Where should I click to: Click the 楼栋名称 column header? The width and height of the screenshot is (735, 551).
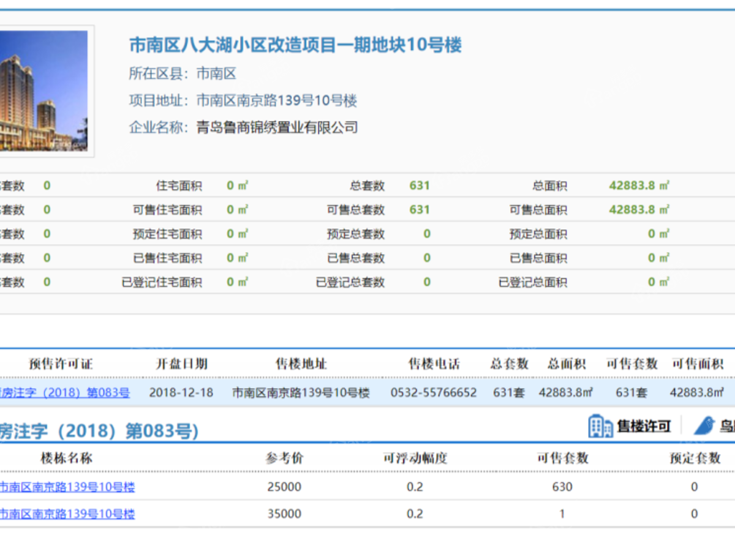(x=67, y=458)
